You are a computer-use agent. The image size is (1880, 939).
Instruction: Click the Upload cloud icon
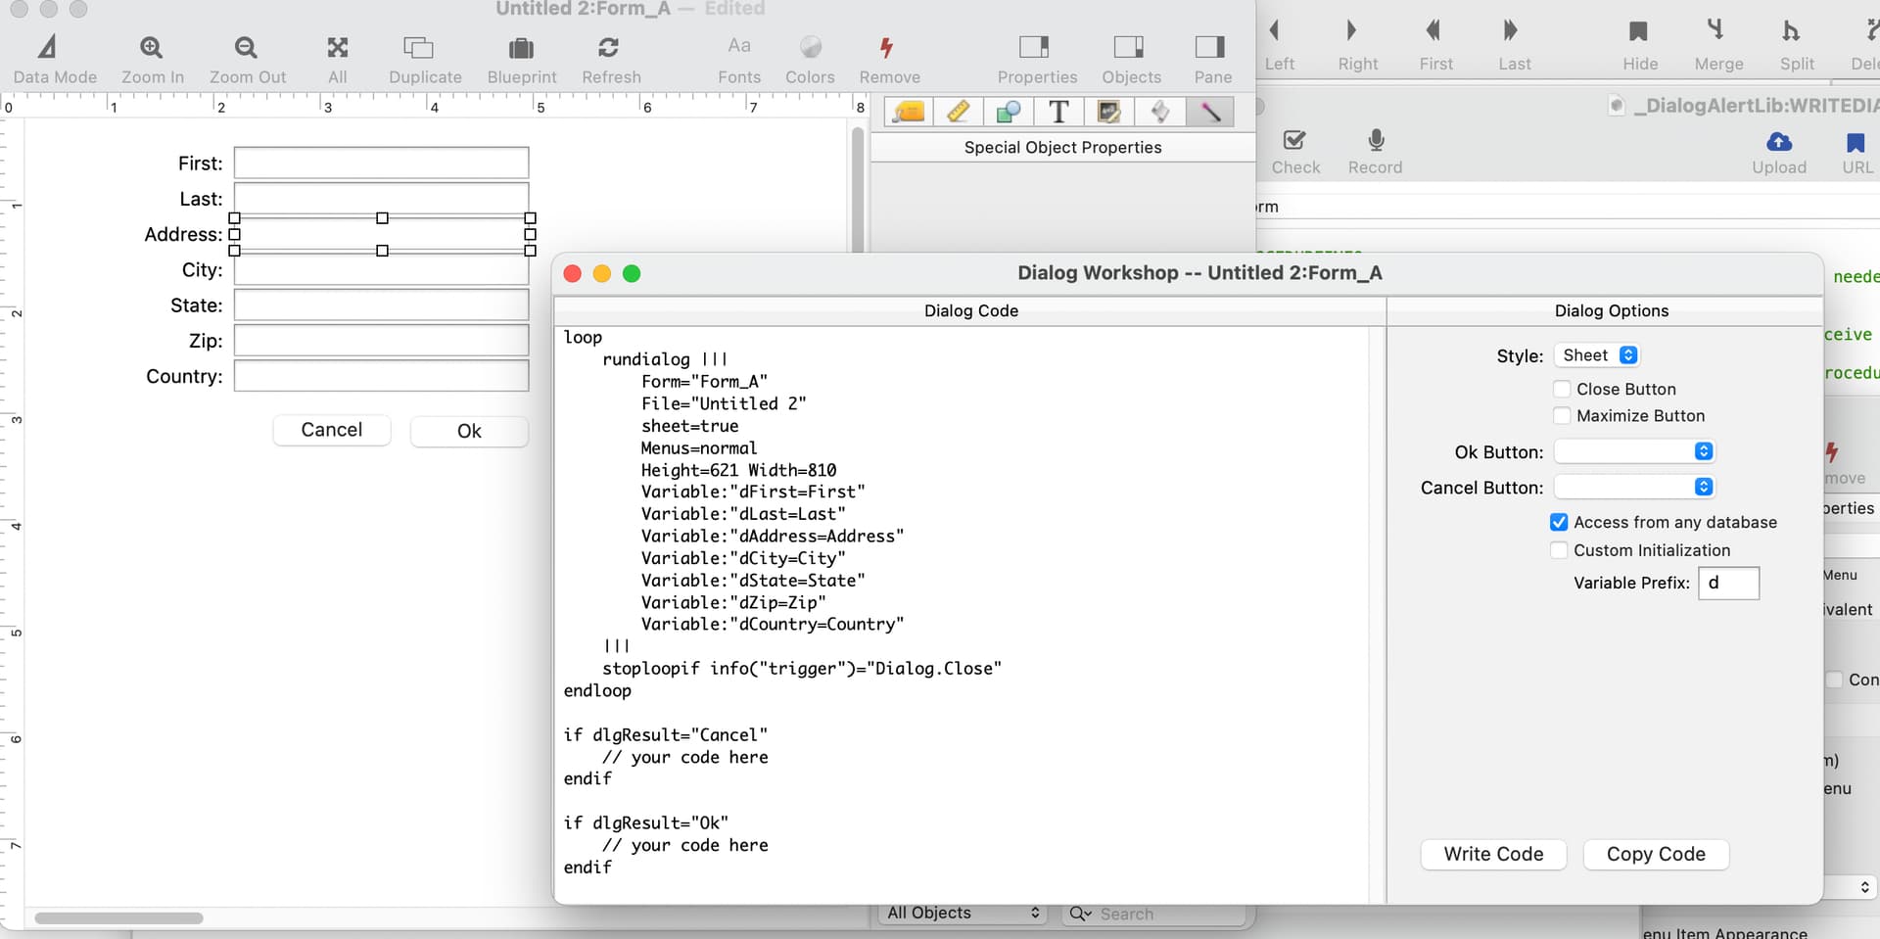(1778, 142)
